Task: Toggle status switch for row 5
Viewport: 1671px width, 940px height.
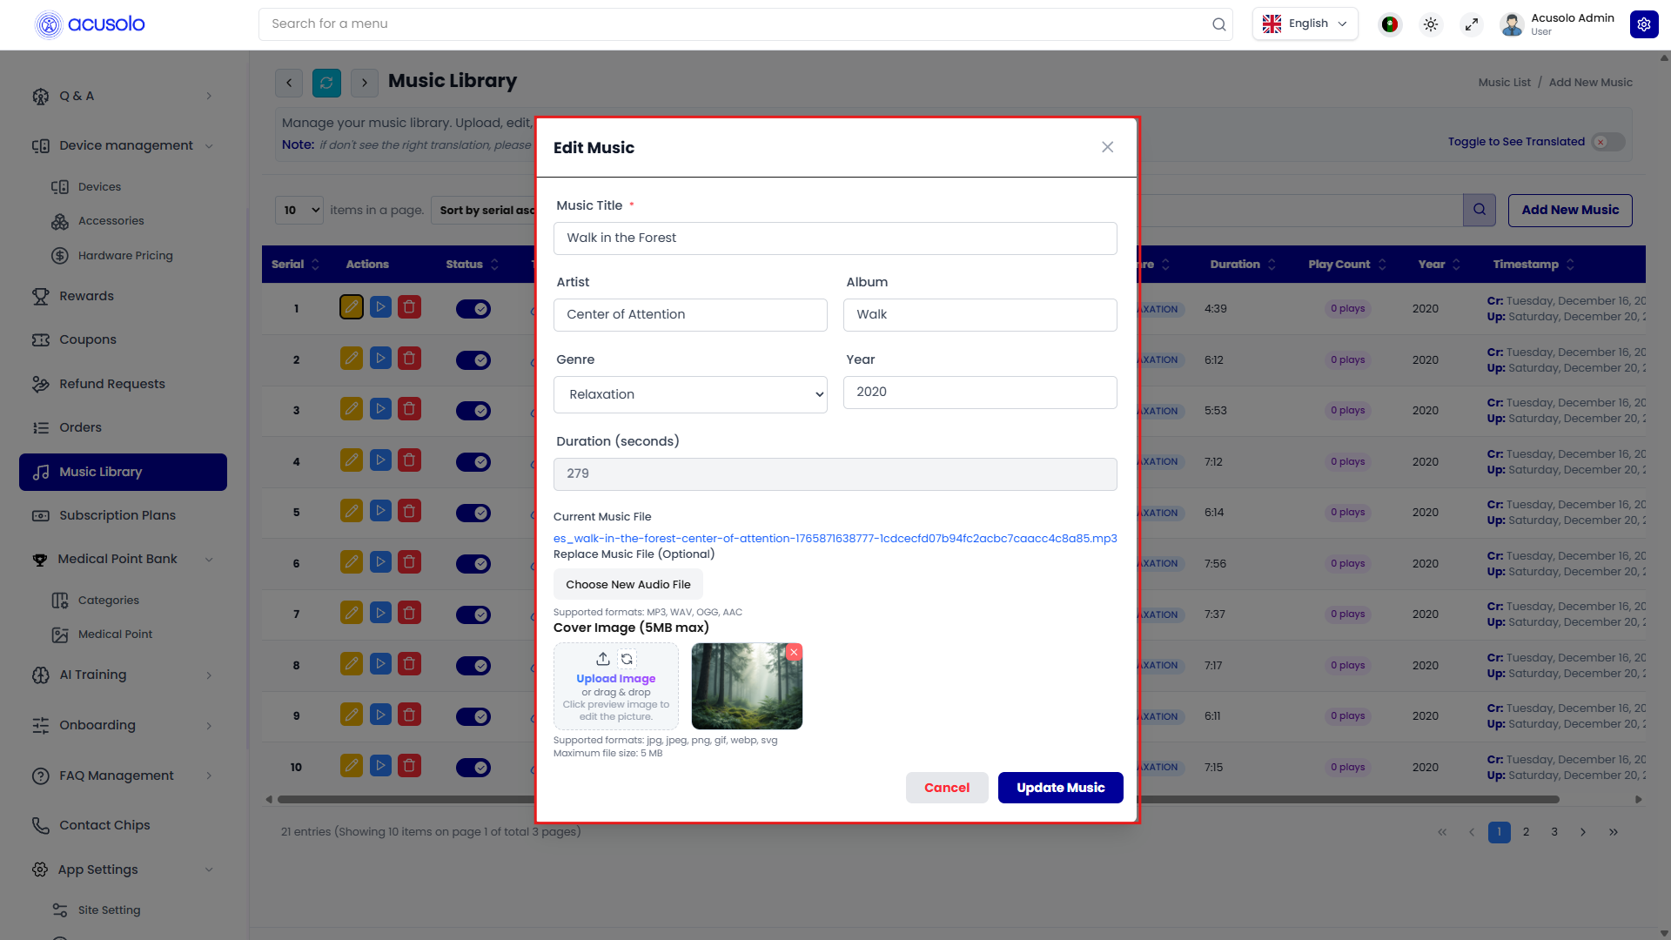Action: pyautogui.click(x=473, y=513)
